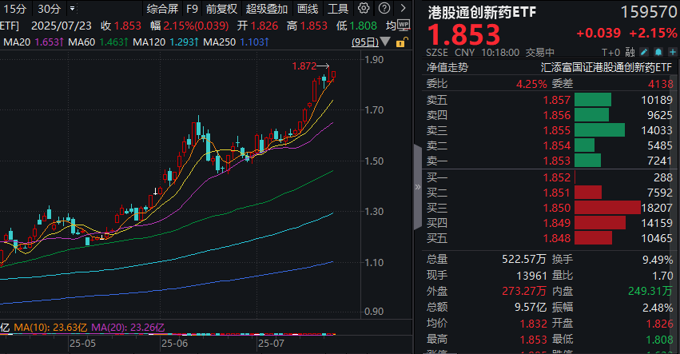The image size is (680, 354).
Task: Toggle 前复权 price adjustment
Action: coord(221,10)
